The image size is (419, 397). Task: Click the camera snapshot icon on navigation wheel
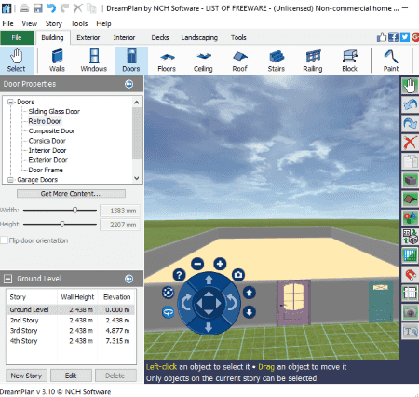tap(238, 275)
